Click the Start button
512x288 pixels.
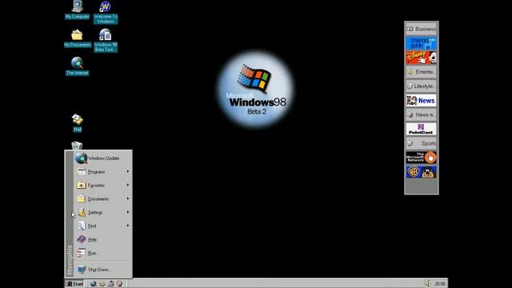(74, 284)
